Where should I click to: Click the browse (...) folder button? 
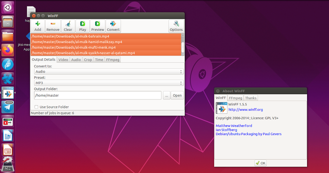166,96
